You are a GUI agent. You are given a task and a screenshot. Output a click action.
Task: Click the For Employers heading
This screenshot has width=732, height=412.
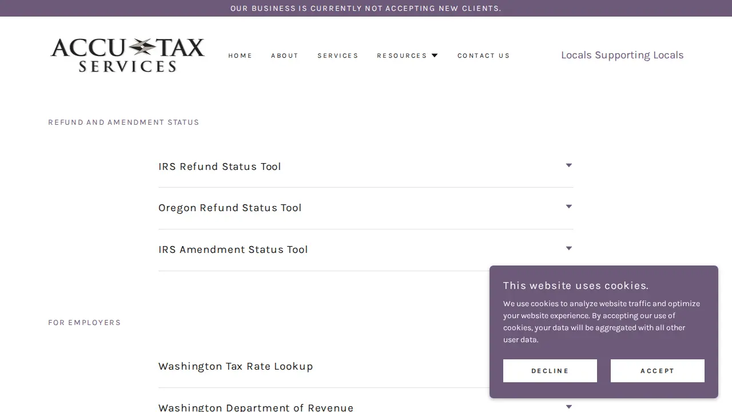(x=85, y=323)
